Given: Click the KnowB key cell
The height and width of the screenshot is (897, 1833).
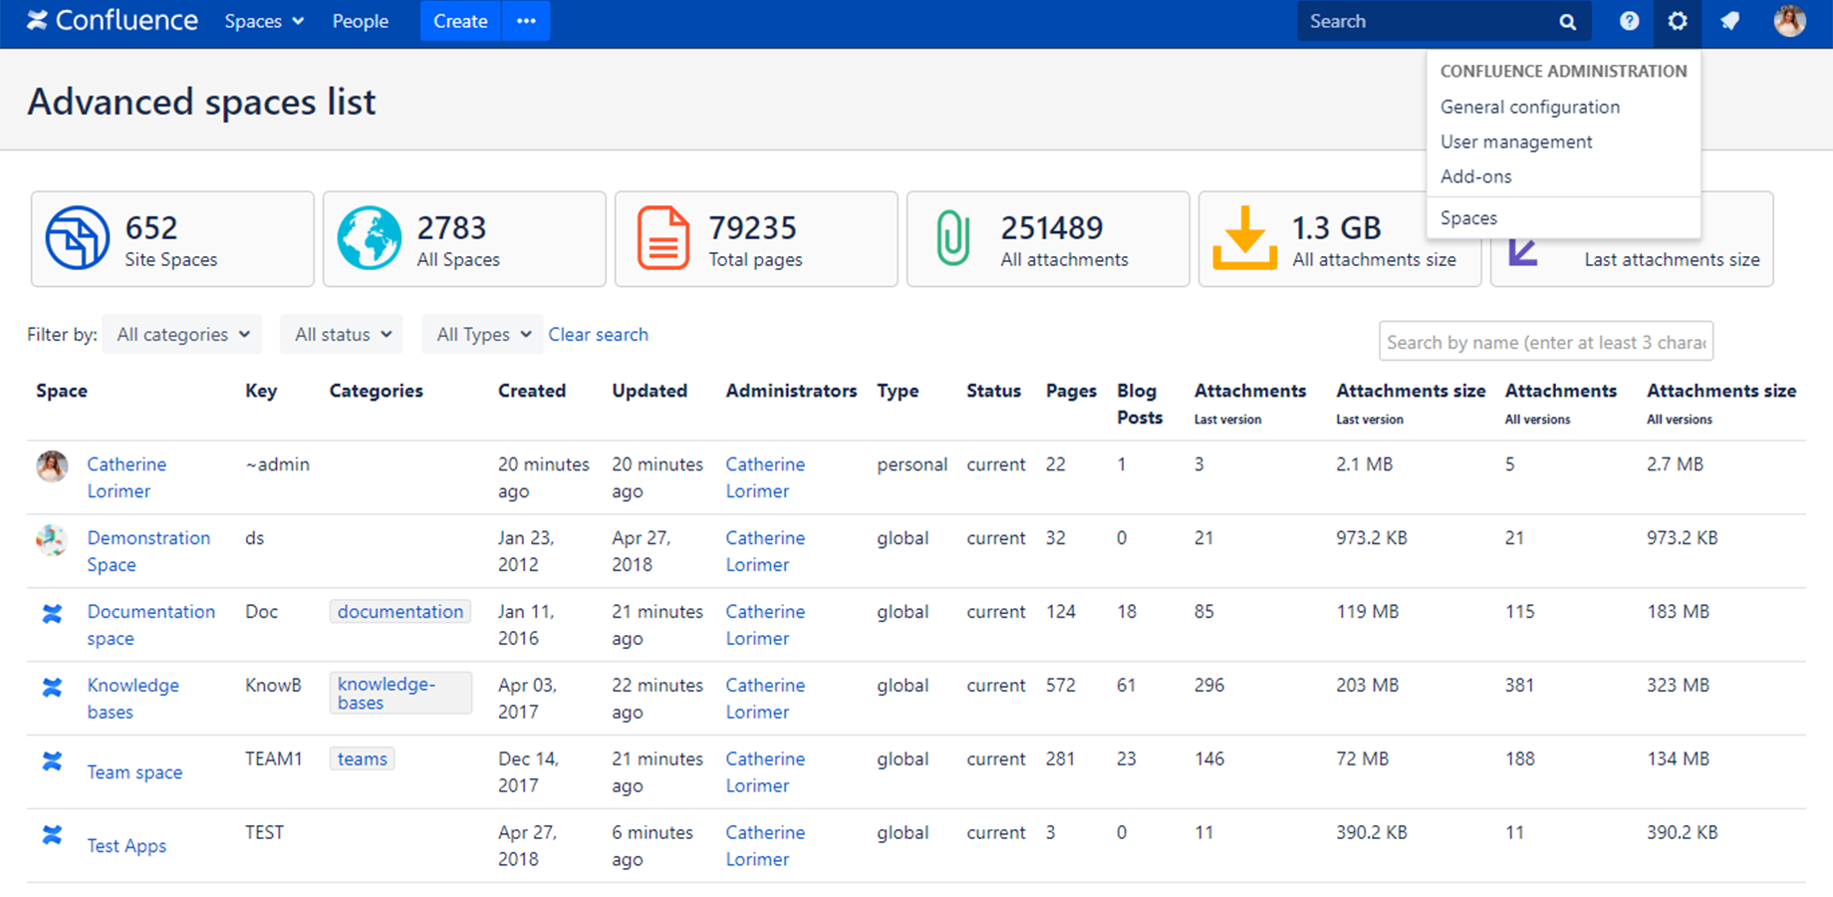Looking at the screenshot, I should pos(273,686).
